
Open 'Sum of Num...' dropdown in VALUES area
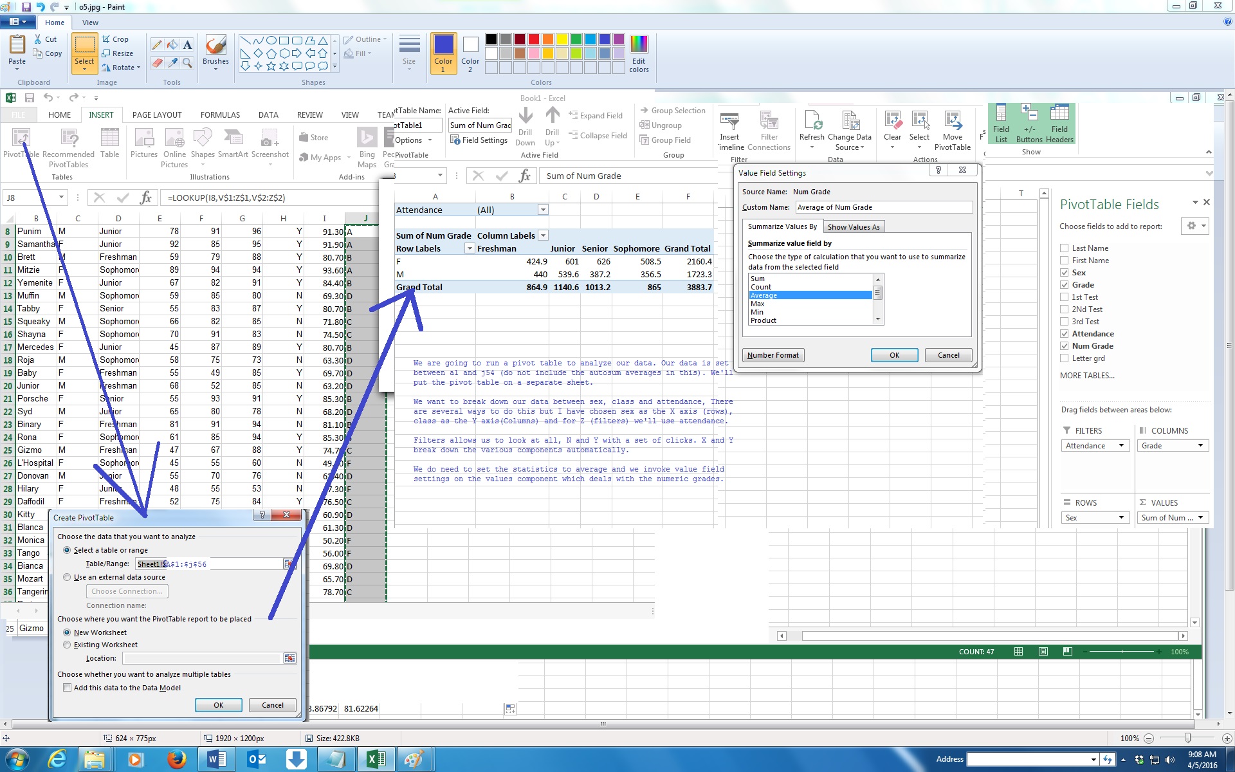(x=1200, y=518)
